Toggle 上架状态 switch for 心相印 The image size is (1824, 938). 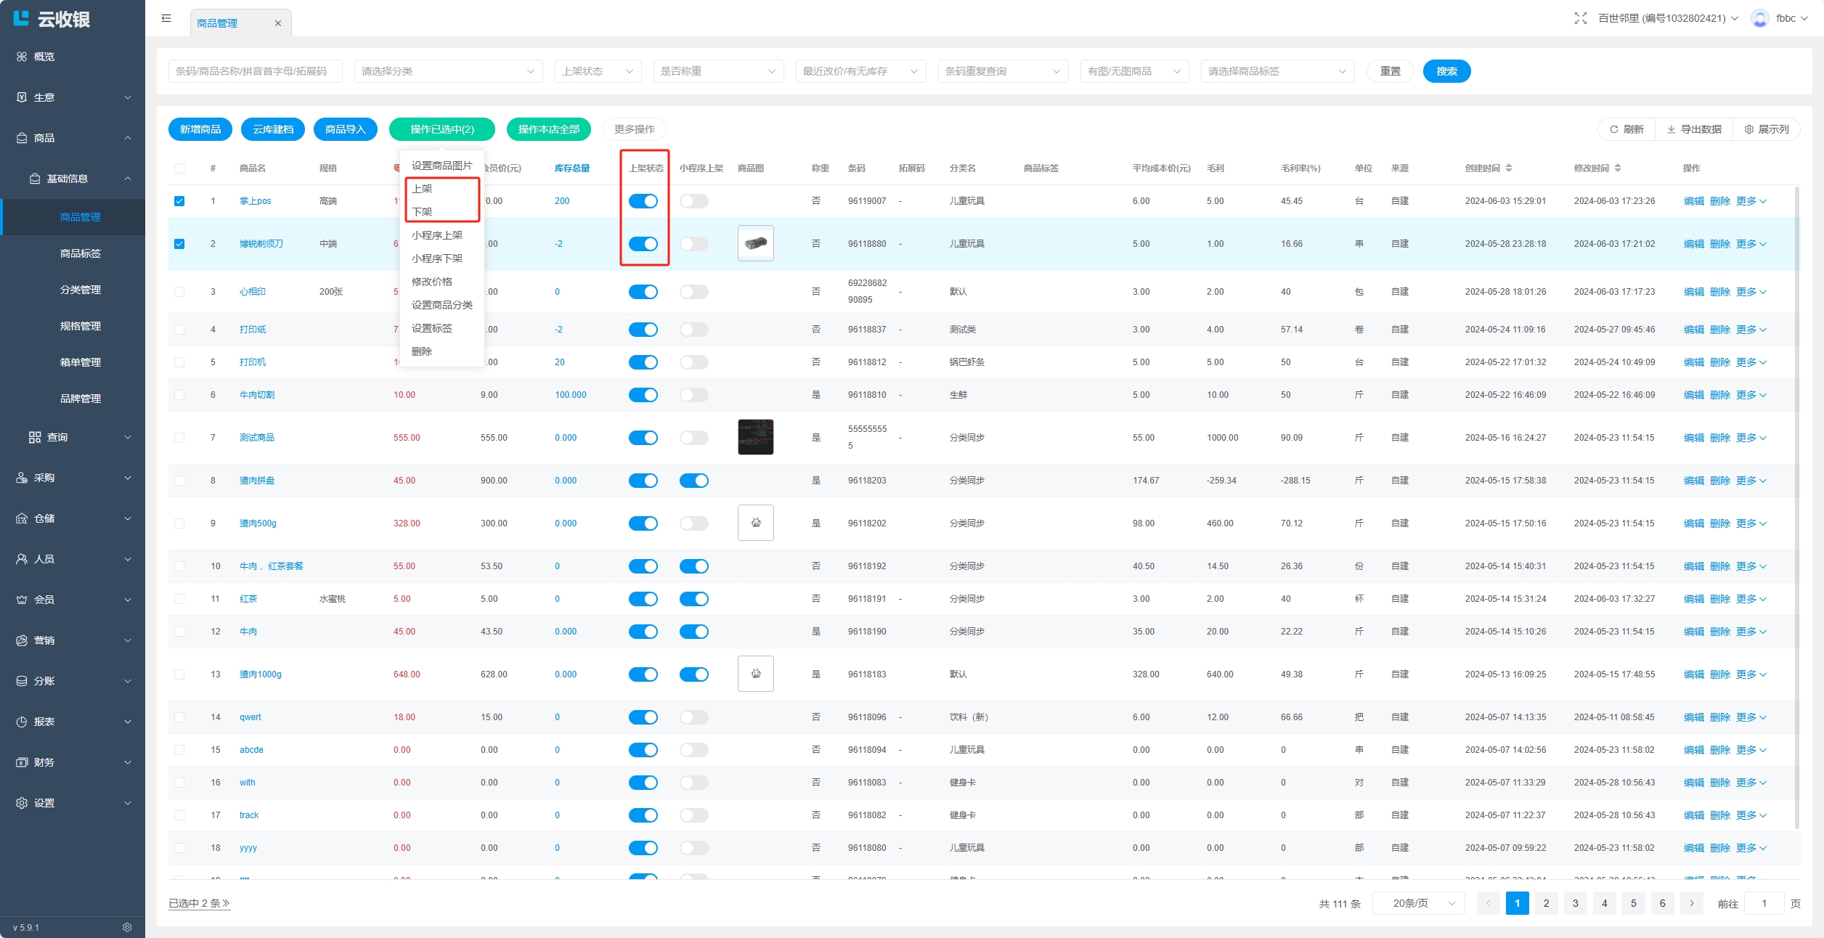(x=643, y=292)
